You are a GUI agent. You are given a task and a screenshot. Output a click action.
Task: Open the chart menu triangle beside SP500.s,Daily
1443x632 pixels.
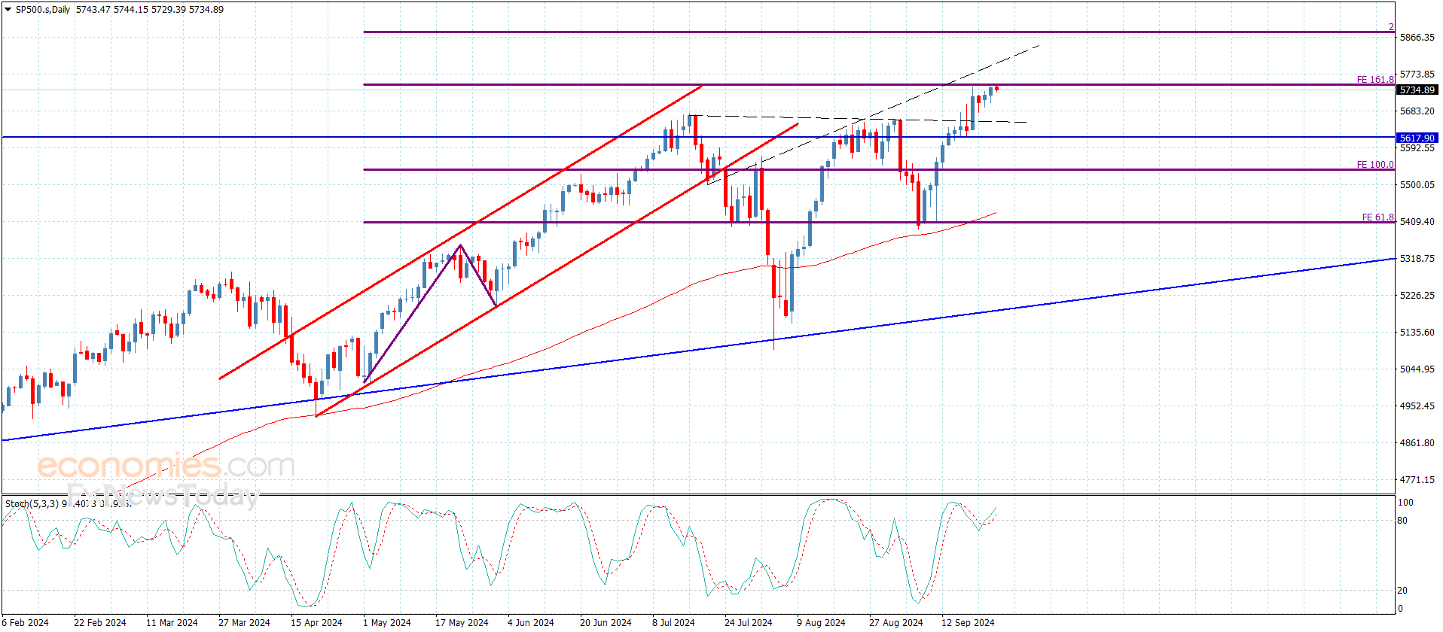(x=8, y=10)
